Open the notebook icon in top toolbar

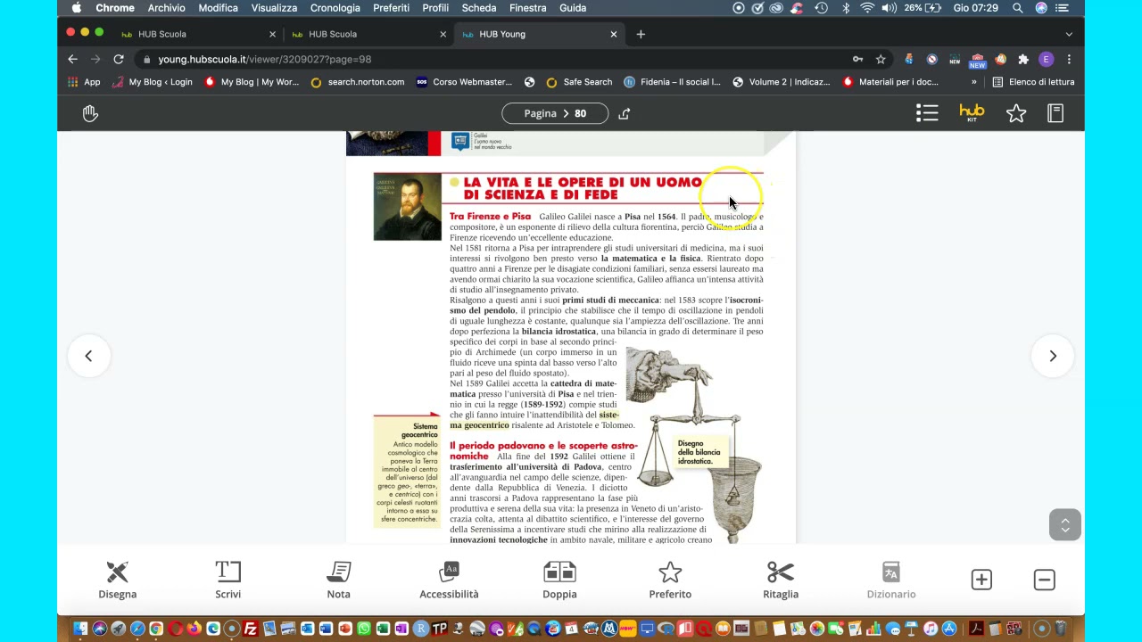tap(1055, 113)
